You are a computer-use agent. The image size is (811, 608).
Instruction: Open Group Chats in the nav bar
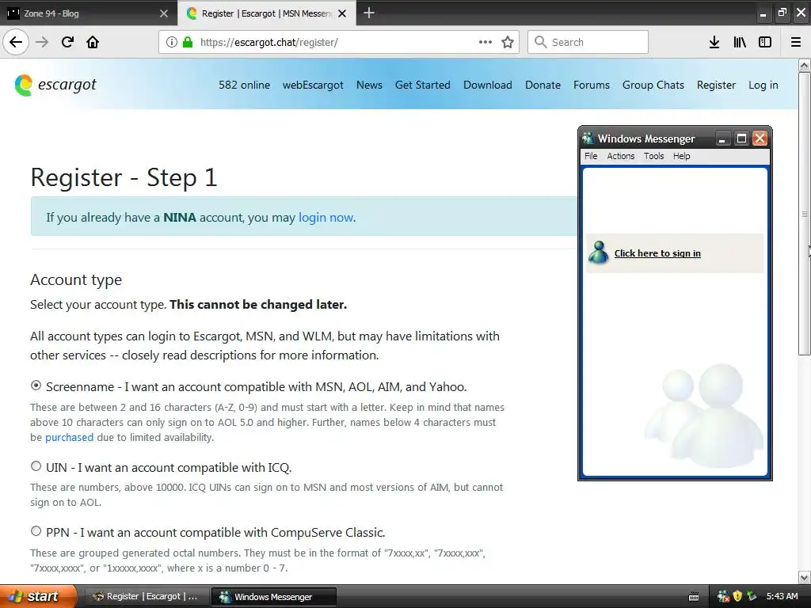pos(653,85)
